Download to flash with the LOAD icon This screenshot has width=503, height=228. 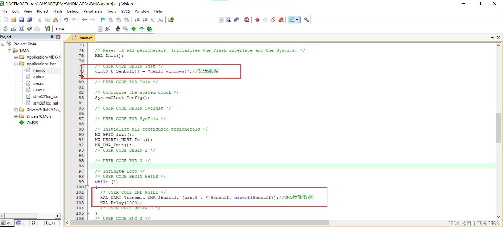48,29
